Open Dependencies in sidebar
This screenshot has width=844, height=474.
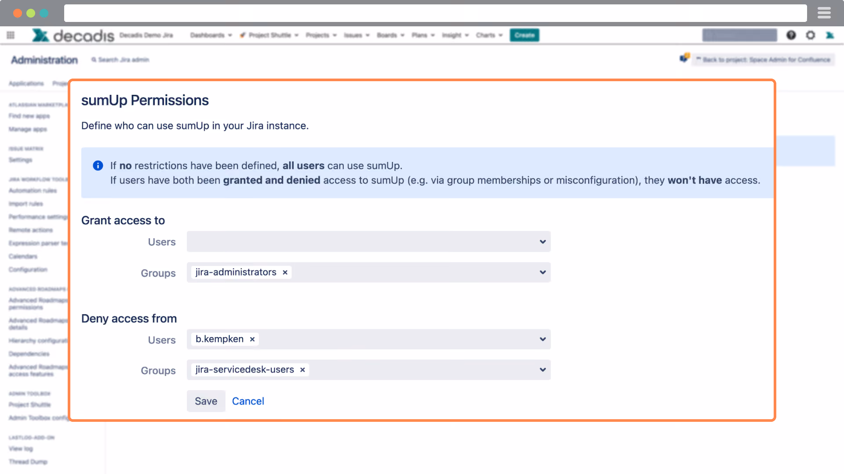point(29,354)
